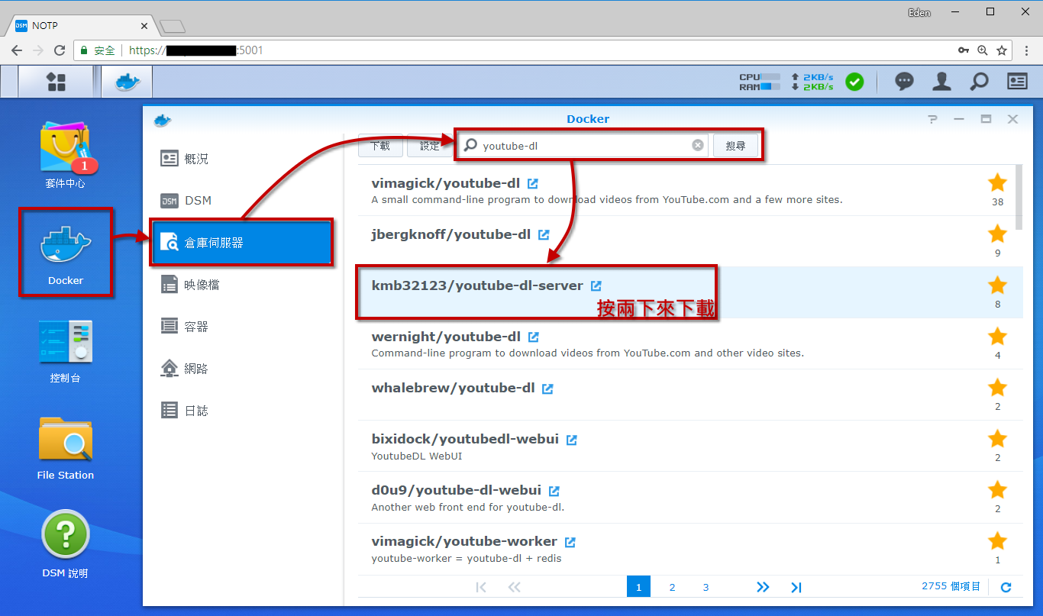The width and height of the screenshot is (1043, 616).
Task: Jump to the last results page
Action: point(796,587)
